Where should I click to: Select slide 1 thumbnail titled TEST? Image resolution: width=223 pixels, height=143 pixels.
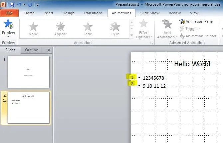point(29,72)
